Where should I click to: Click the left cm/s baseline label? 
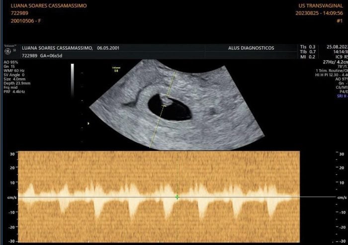[x=9, y=198]
